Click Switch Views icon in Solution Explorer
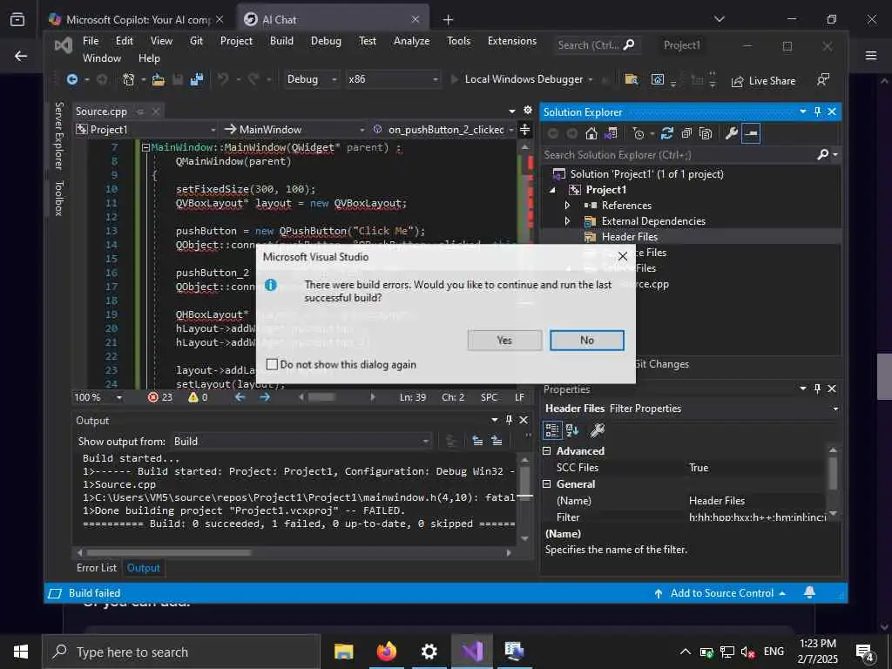892x669 pixels. [611, 133]
